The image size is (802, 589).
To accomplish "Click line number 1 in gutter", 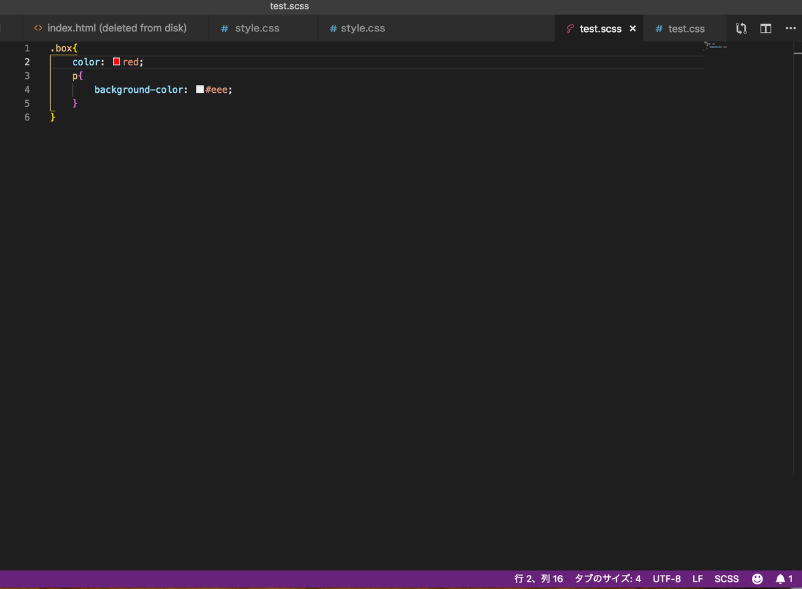I will click(x=27, y=48).
